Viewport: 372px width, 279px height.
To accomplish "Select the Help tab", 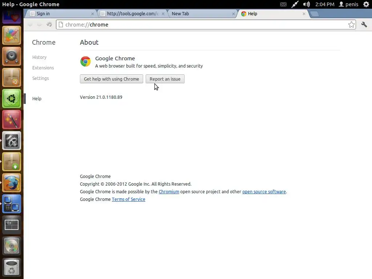I will click(273, 14).
